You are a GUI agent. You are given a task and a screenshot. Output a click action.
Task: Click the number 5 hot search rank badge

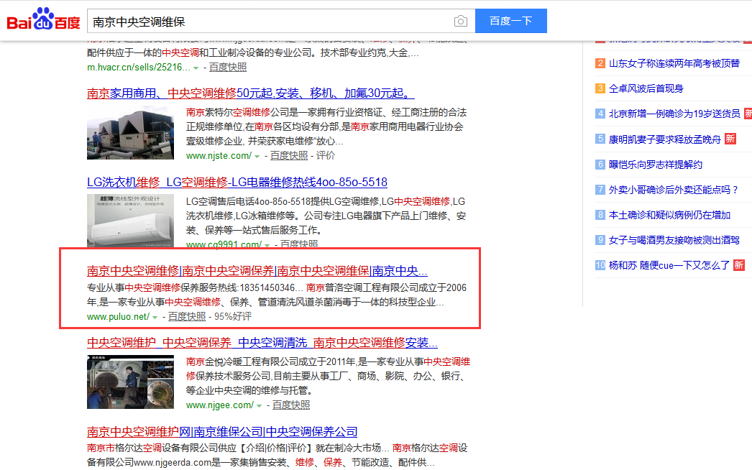[x=600, y=139]
